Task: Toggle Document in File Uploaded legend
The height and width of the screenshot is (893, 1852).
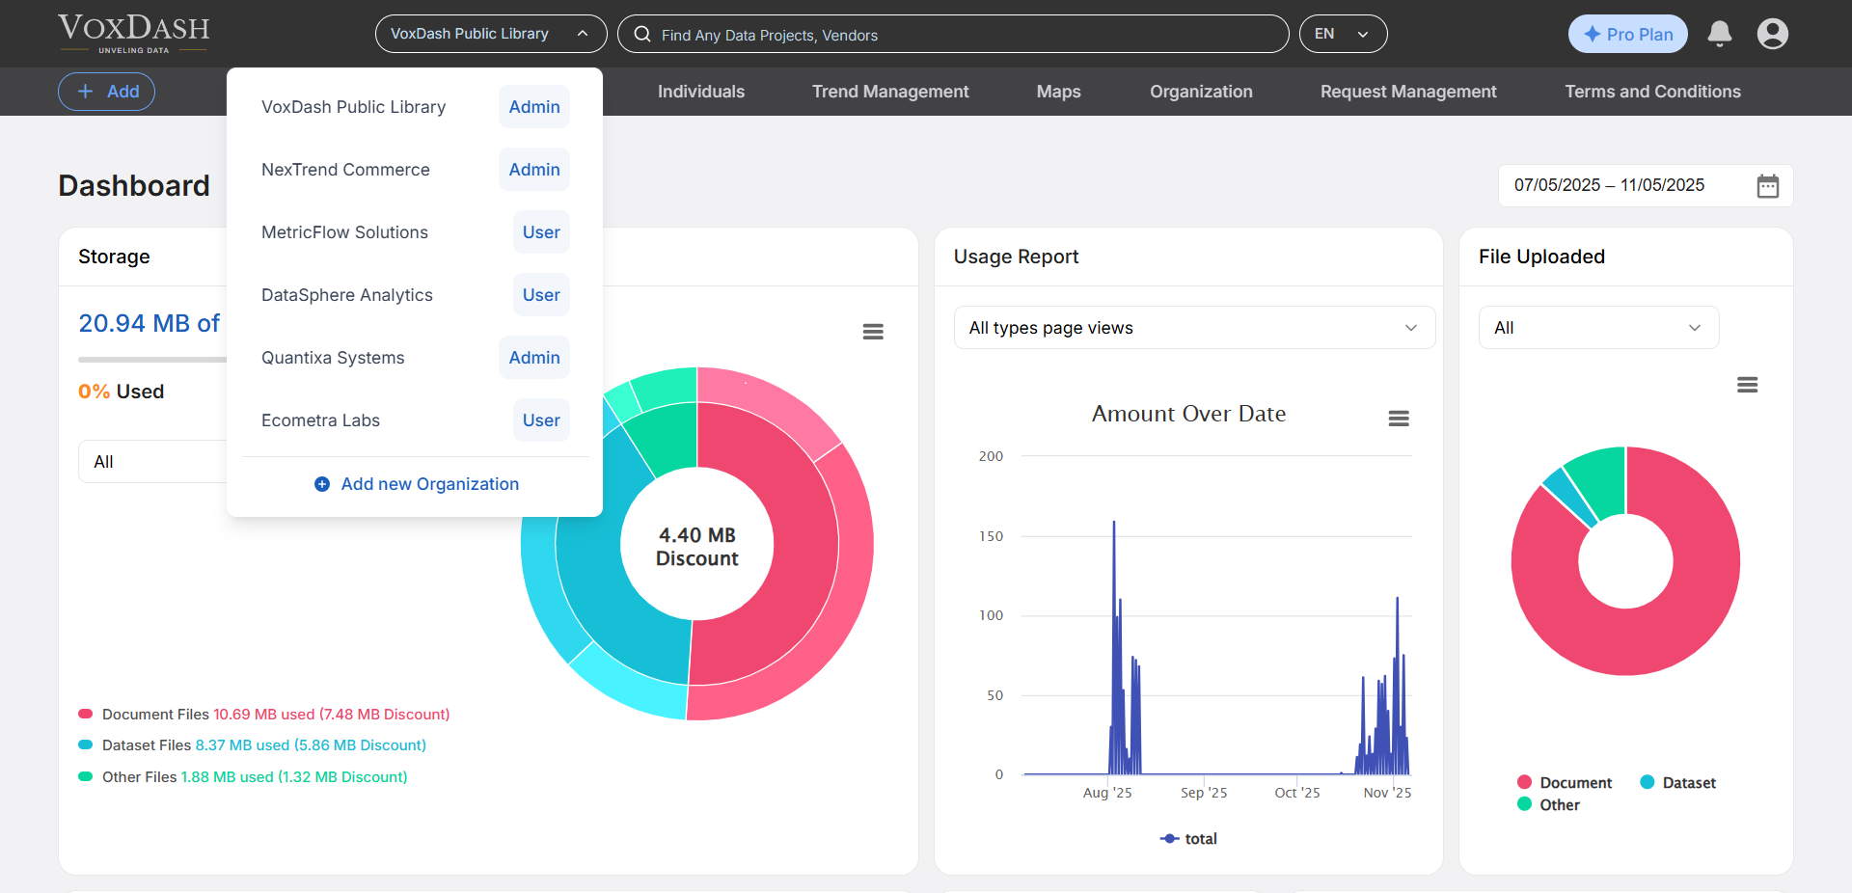Action: point(1564,782)
